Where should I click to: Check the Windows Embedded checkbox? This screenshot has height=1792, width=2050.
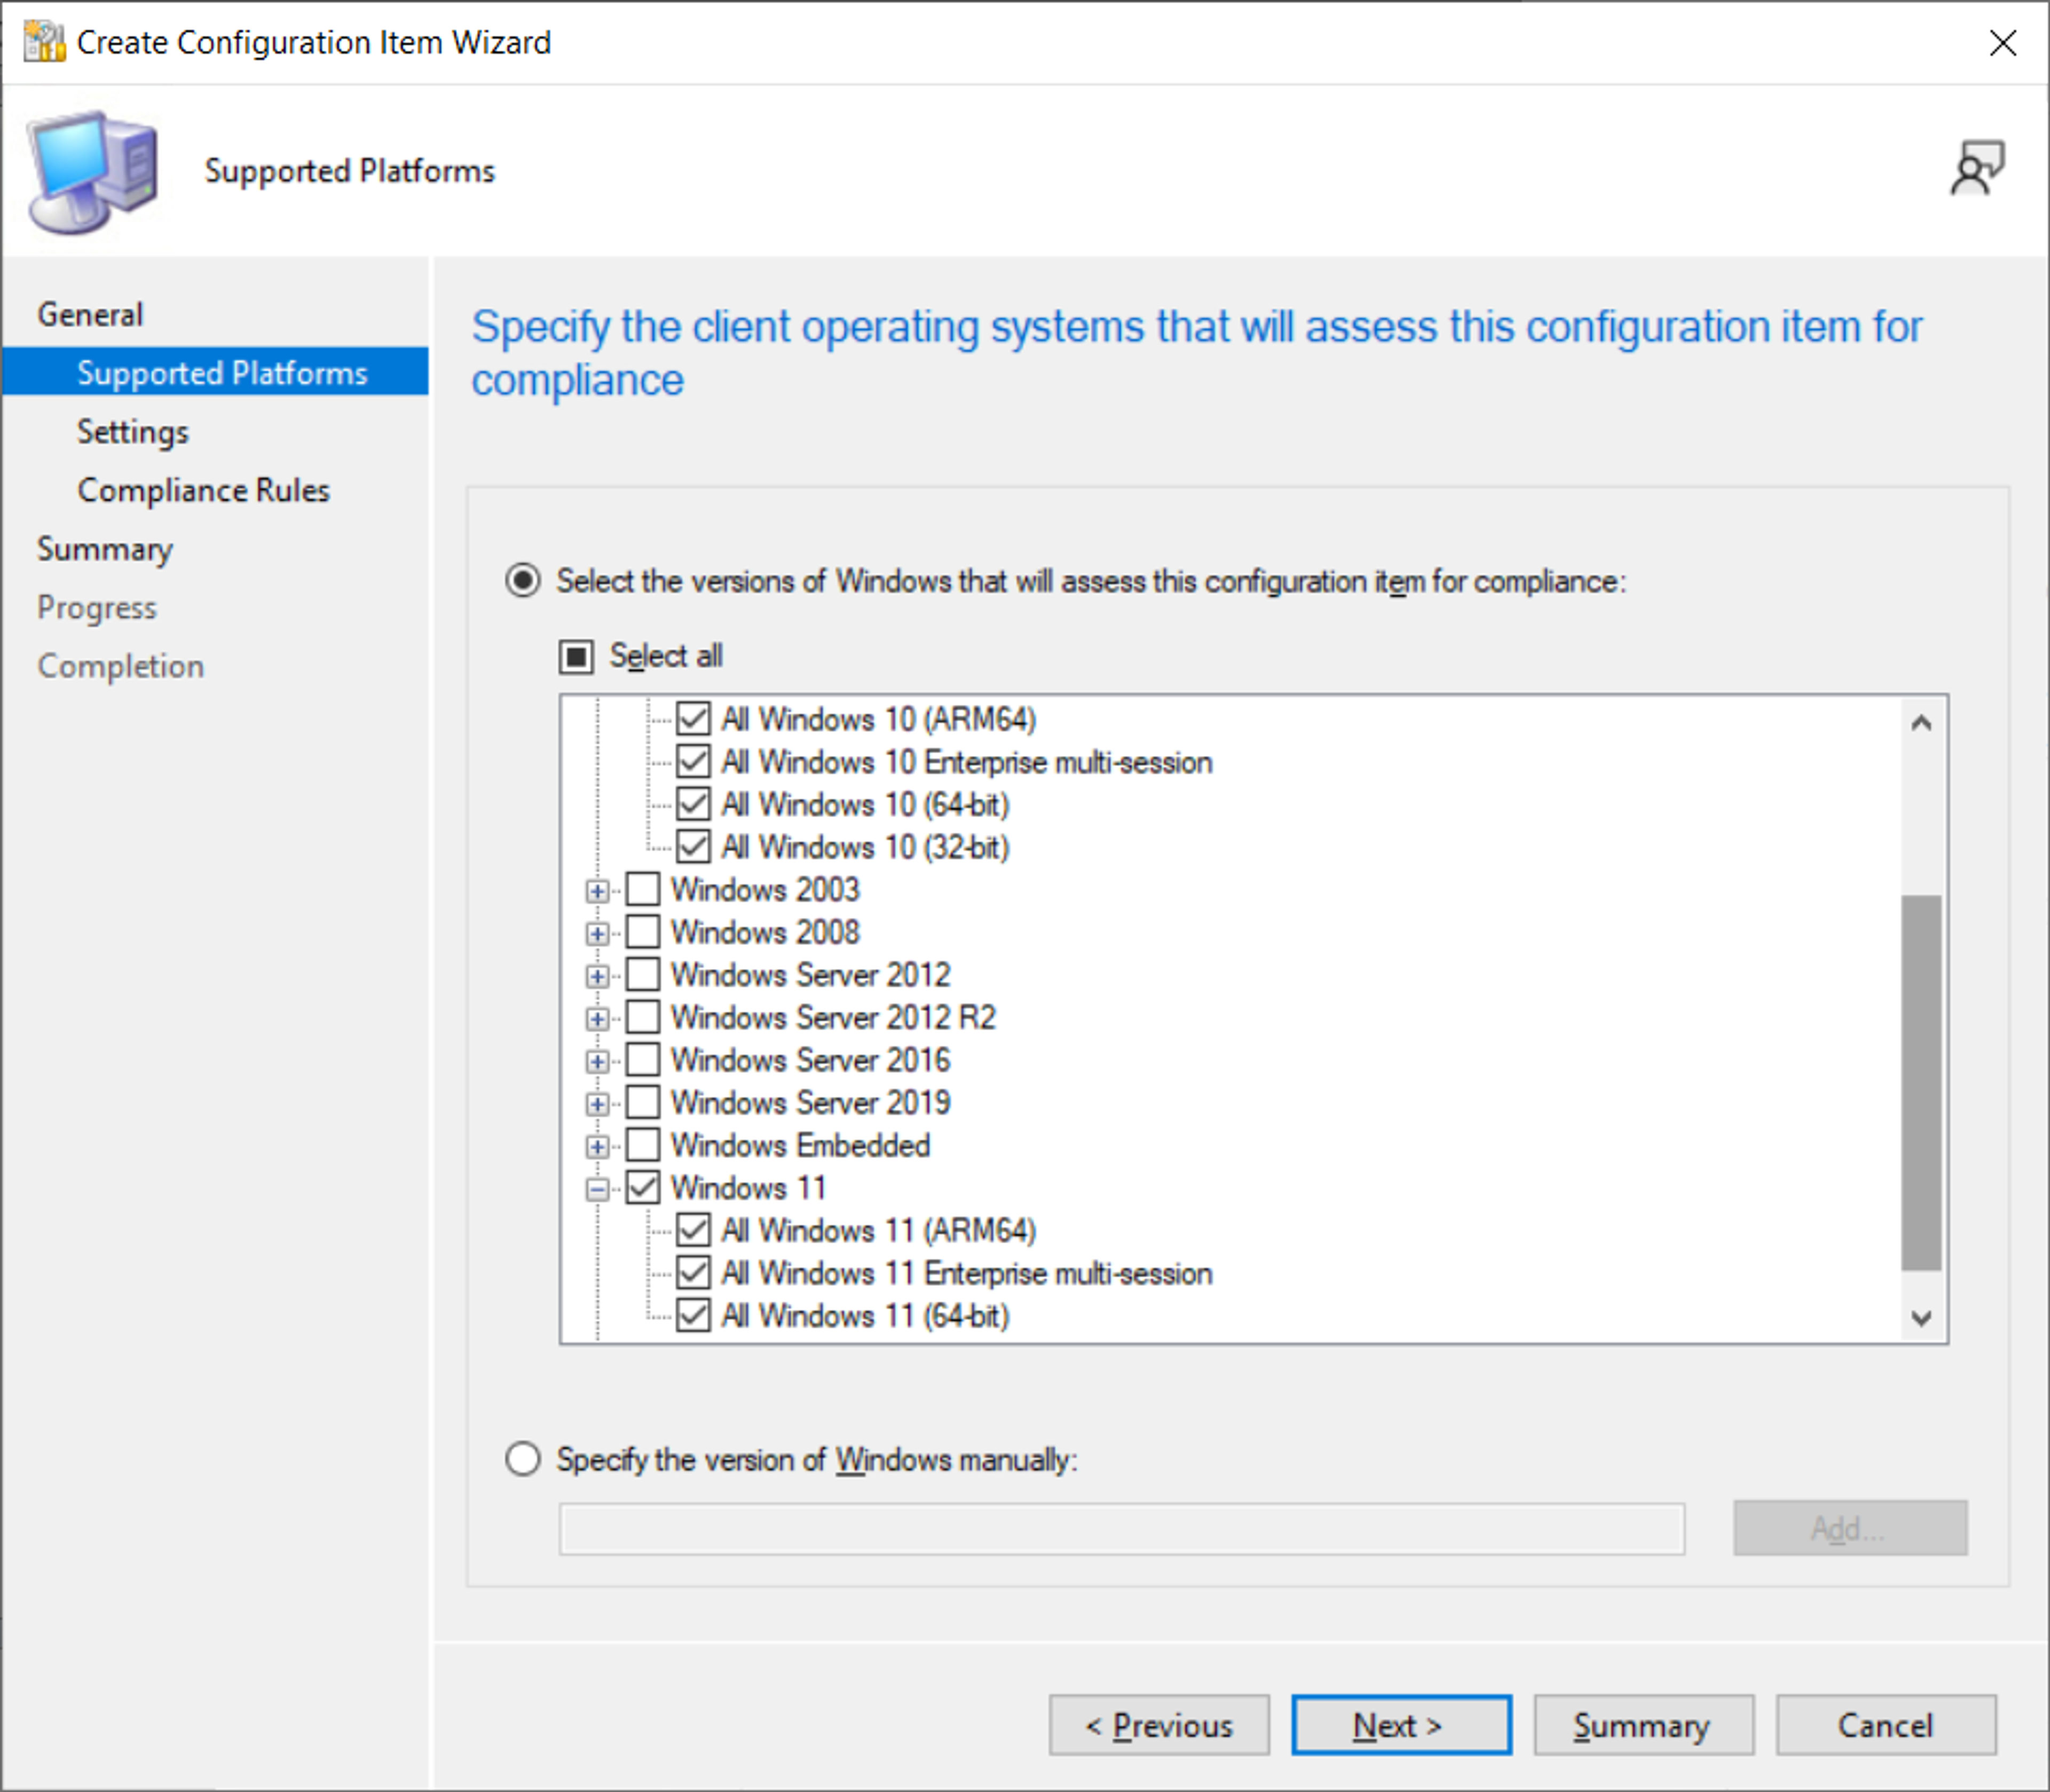coord(643,1145)
